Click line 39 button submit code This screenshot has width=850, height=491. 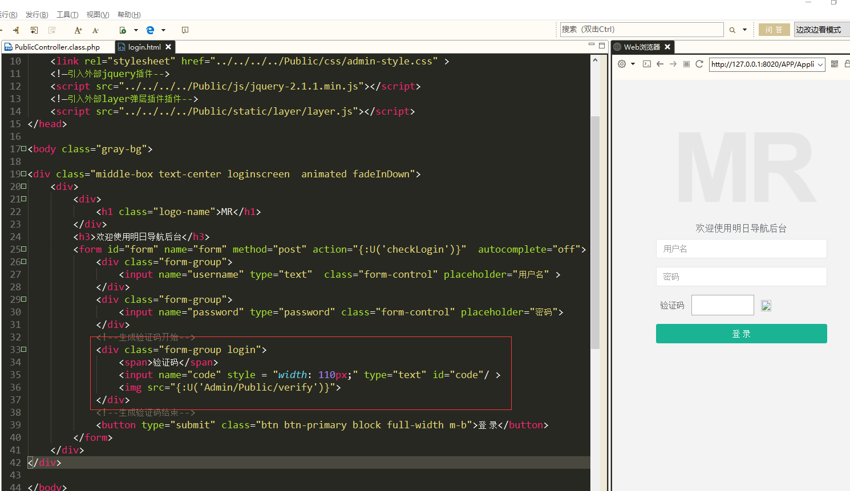point(322,425)
